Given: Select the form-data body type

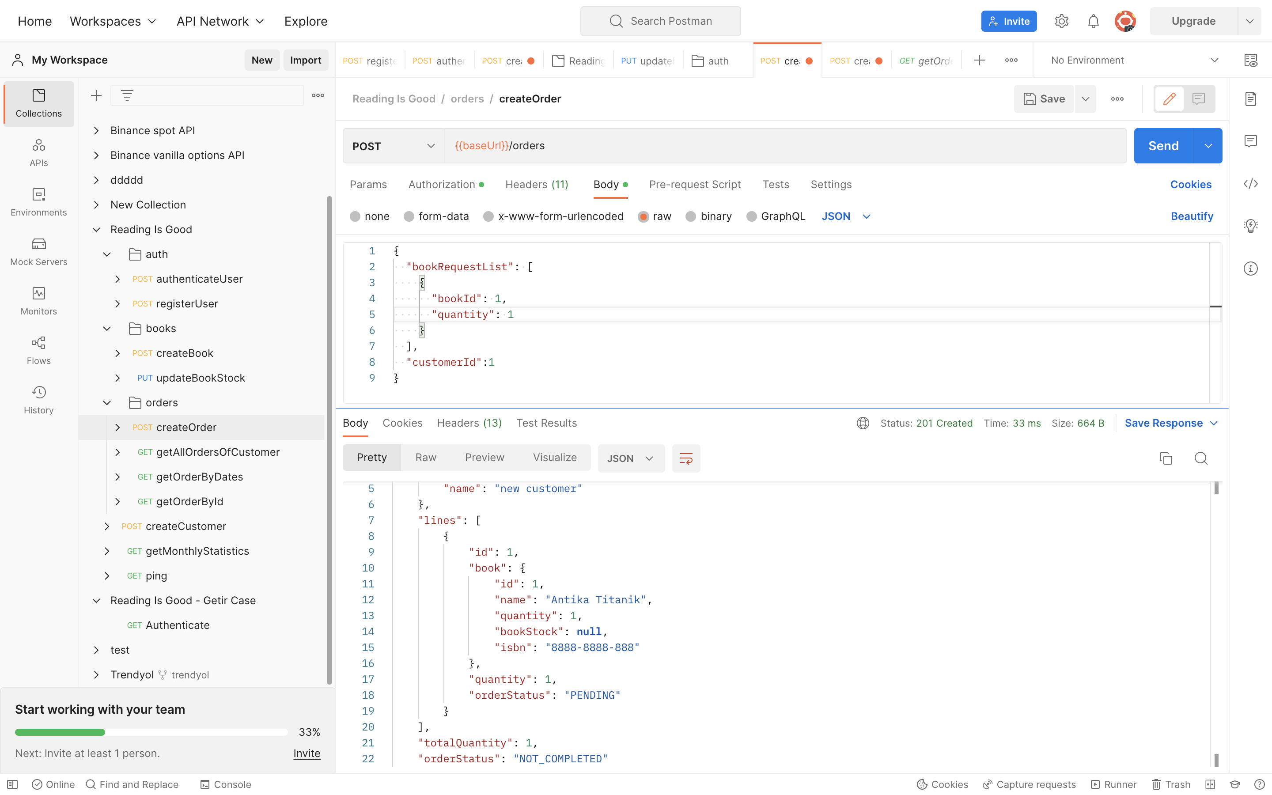Looking at the screenshot, I should [x=436, y=216].
